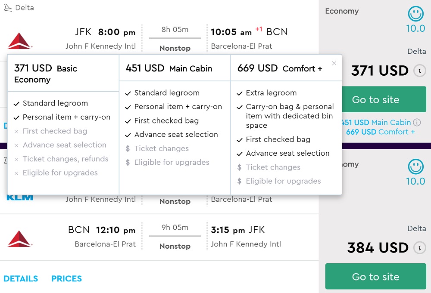Click the airplane seat icon beside Delta
Viewport: 431px width, 293px height.
pos(8,7)
